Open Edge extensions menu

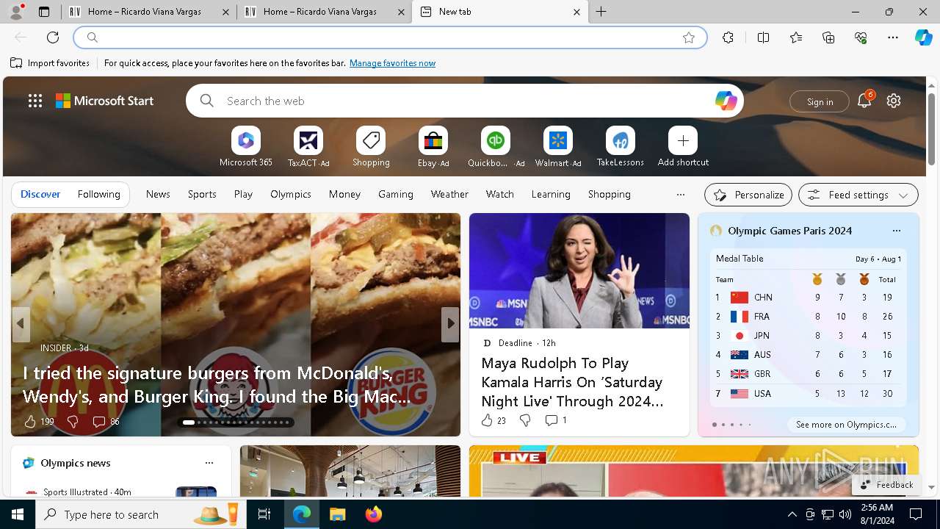tap(728, 37)
